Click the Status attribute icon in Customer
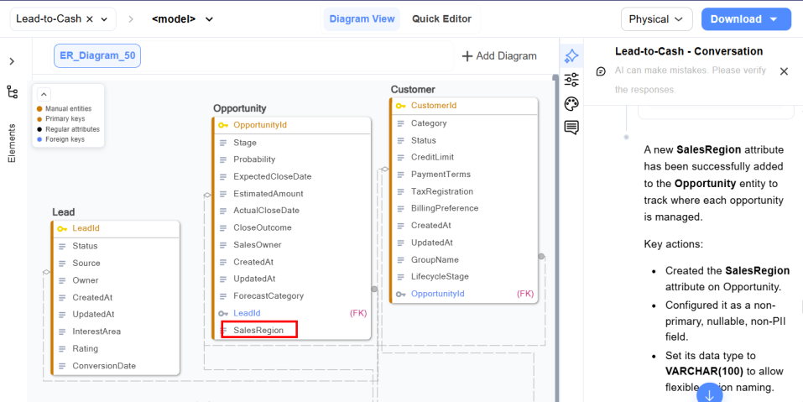 (400, 140)
